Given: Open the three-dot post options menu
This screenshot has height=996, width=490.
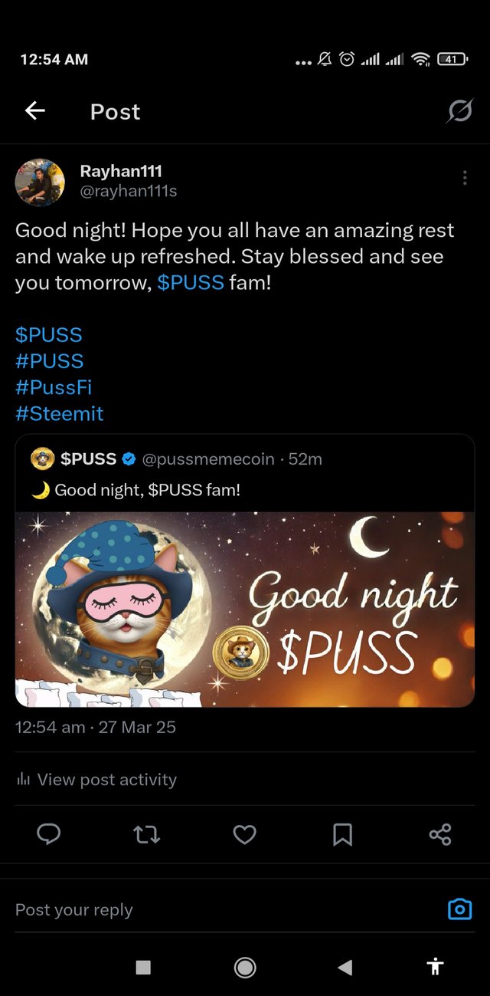Looking at the screenshot, I should click(465, 178).
